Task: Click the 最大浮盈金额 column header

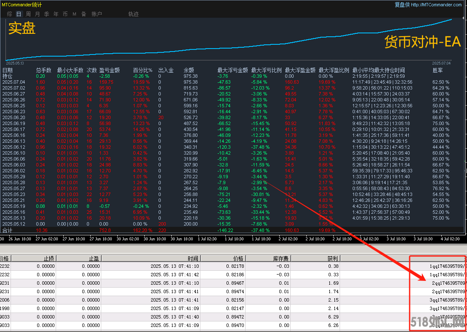Action: pos(300,71)
